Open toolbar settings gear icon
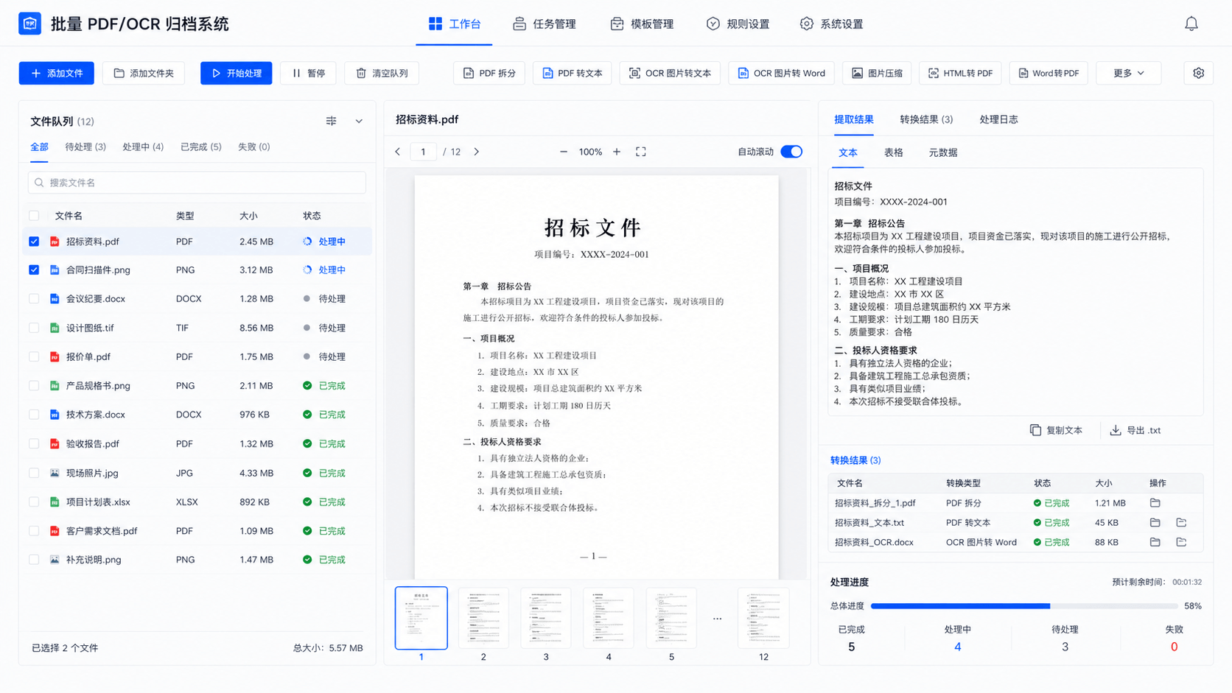The width and height of the screenshot is (1232, 693). (1198, 73)
